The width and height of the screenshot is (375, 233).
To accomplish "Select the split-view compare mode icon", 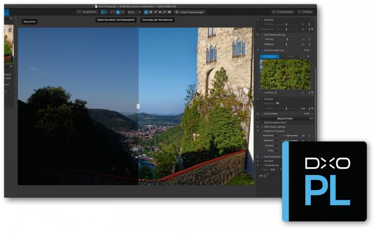I will click(103, 12).
